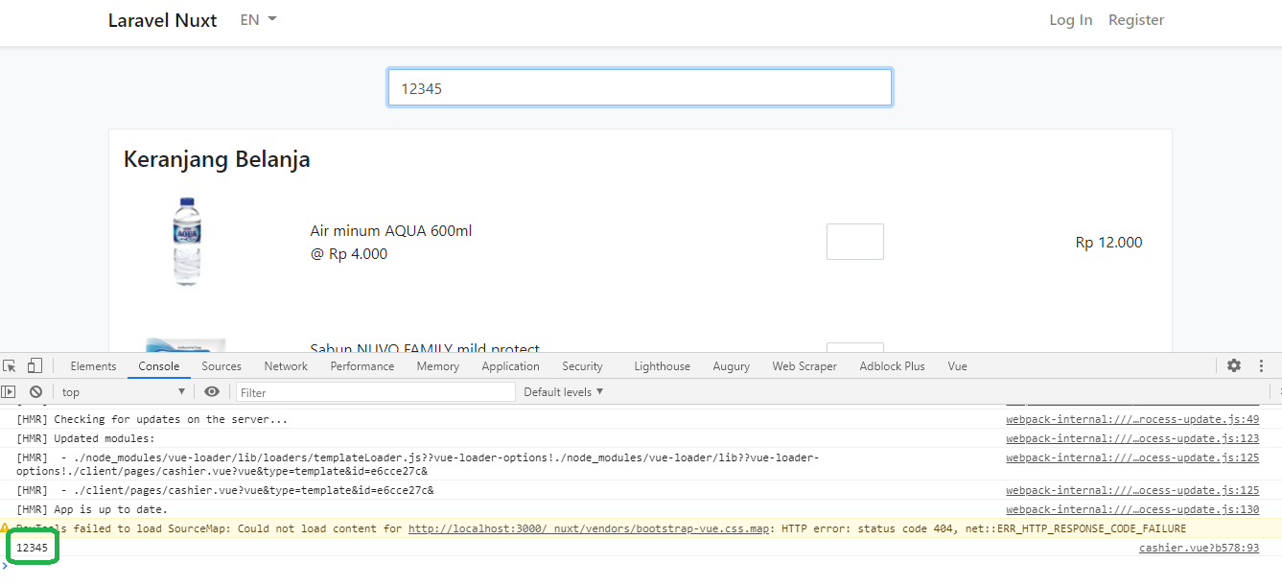Click the barcode search field showing 12345
This screenshot has height=586, width=1282.
coord(640,87)
